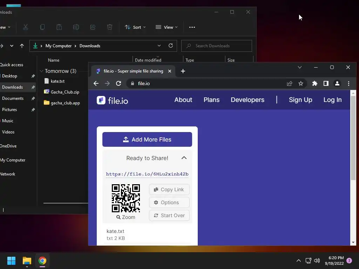The width and height of the screenshot is (359, 269).
Task: Collapse the Ready to Share section
Action: coord(184,158)
